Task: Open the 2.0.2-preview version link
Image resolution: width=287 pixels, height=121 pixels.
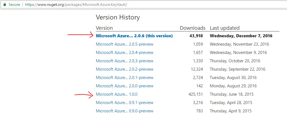Action: pyautogui.click(x=125, y=69)
